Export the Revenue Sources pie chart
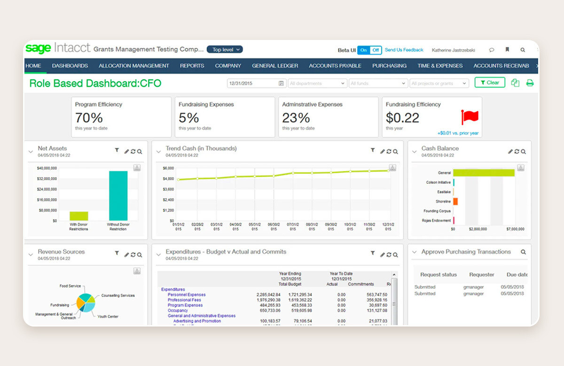 pyautogui.click(x=137, y=271)
